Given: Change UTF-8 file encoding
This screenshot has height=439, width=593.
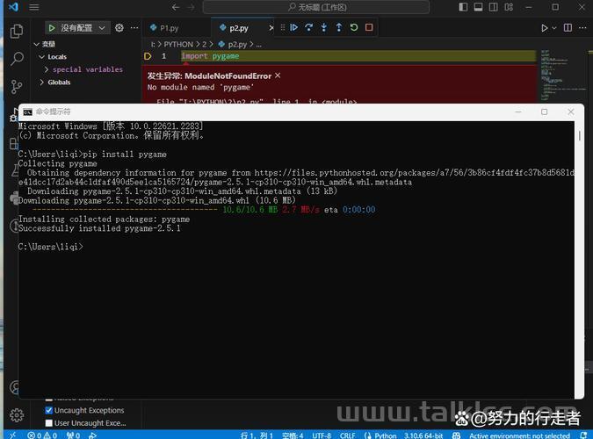Looking at the screenshot, I should tap(322, 435).
